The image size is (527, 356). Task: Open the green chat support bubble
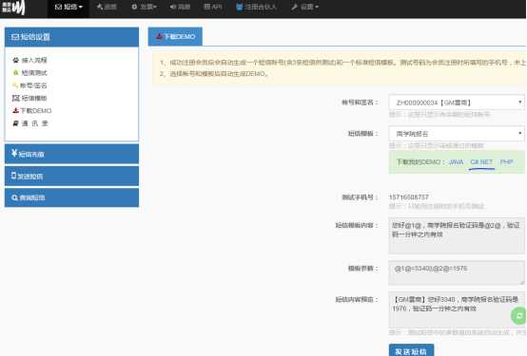pyautogui.click(x=518, y=316)
